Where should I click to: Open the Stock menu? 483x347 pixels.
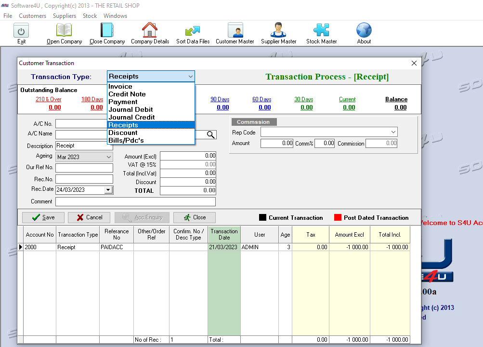click(x=90, y=16)
